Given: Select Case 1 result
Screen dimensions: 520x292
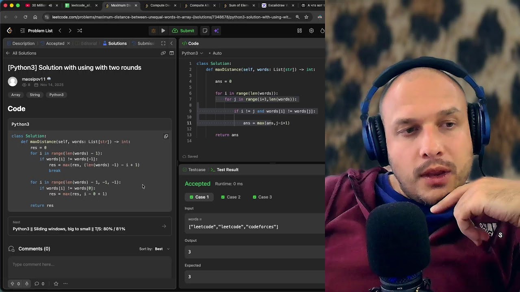Looking at the screenshot, I should click(199, 197).
